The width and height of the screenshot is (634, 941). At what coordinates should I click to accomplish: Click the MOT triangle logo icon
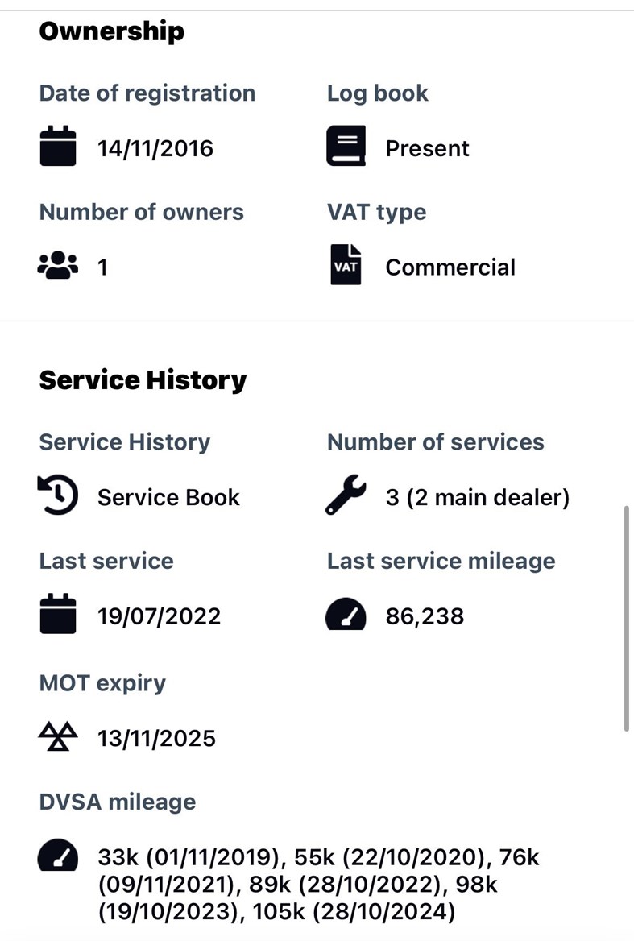coord(58,736)
